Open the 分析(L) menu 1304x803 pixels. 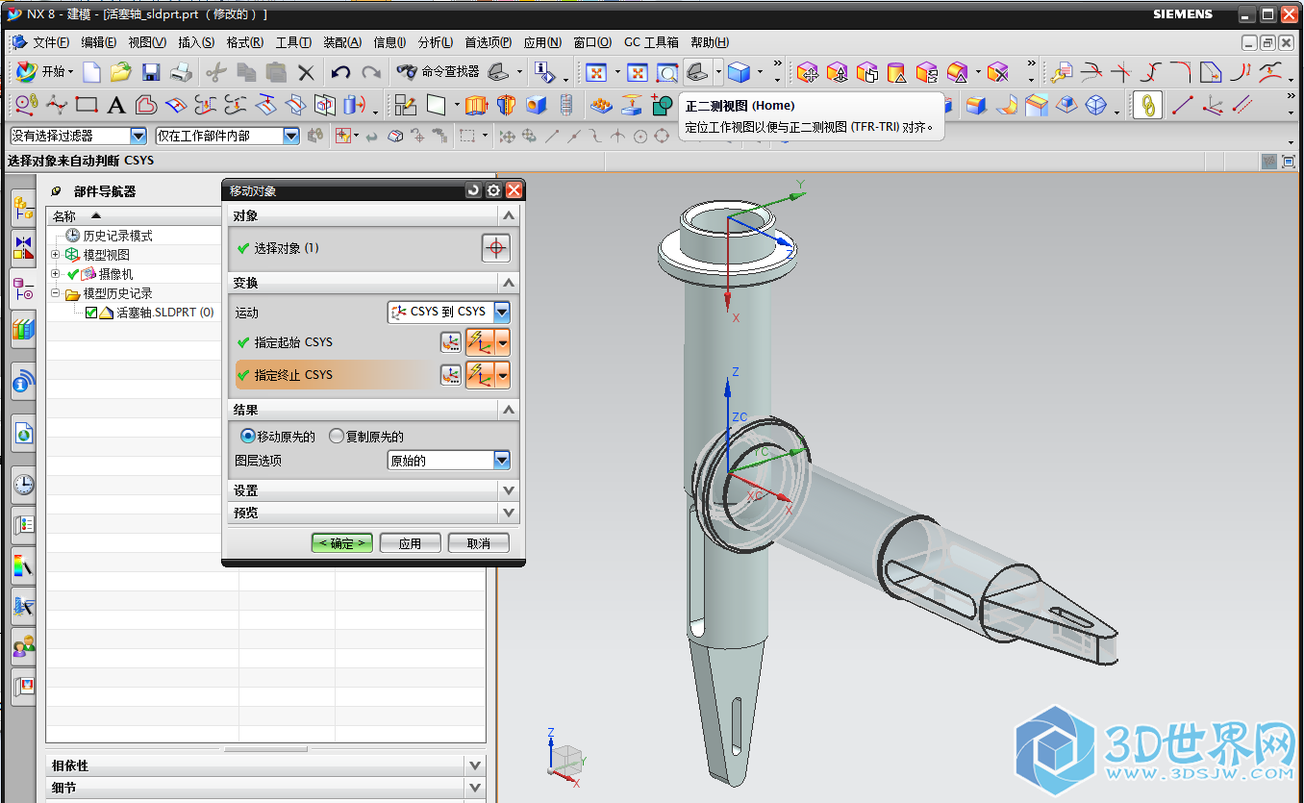pos(436,42)
